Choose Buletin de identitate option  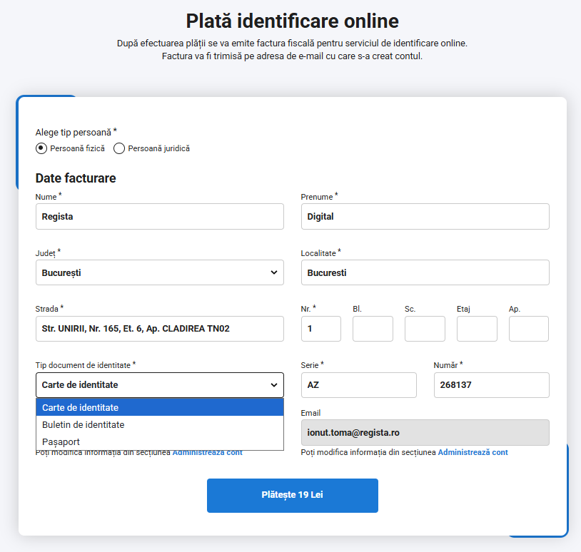84,425
